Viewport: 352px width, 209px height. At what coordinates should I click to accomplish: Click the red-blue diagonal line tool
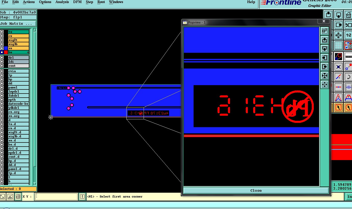[x=338, y=77]
